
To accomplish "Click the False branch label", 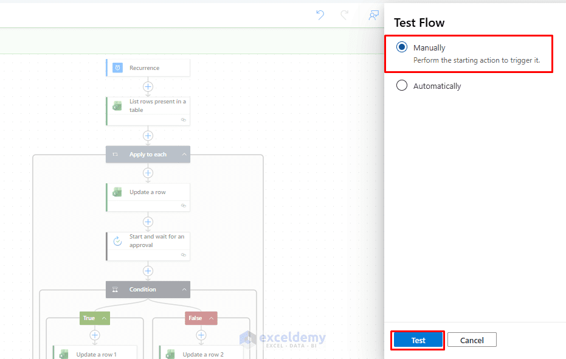I will (x=195, y=318).
